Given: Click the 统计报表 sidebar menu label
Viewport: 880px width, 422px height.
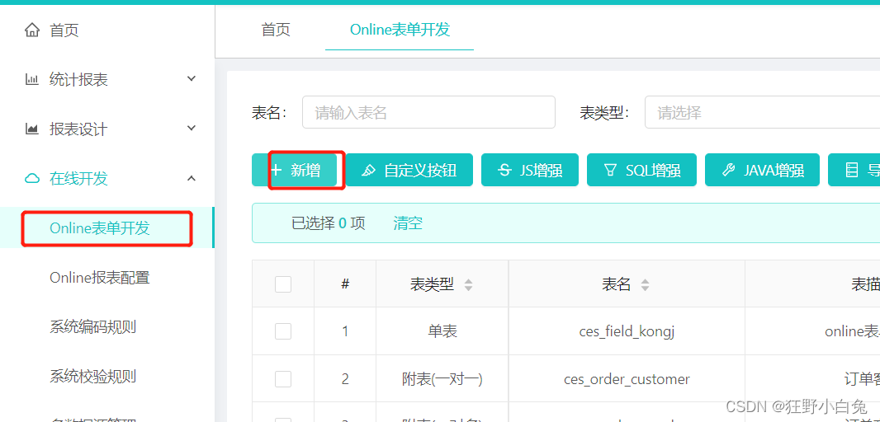Looking at the screenshot, I should click(x=78, y=80).
